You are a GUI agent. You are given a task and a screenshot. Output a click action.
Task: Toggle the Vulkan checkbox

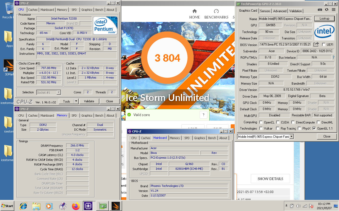(x=261, y=129)
